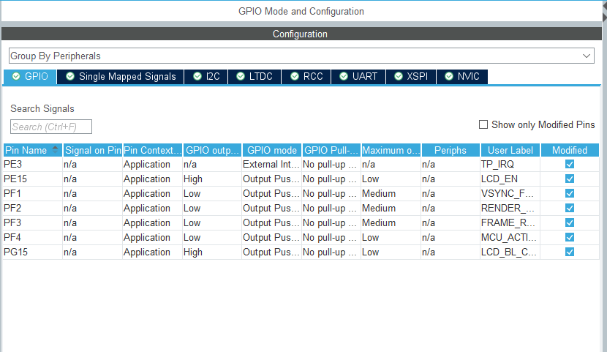Open the LTDC tab
This screenshot has width=607, height=352.
click(x=255, y=76)
